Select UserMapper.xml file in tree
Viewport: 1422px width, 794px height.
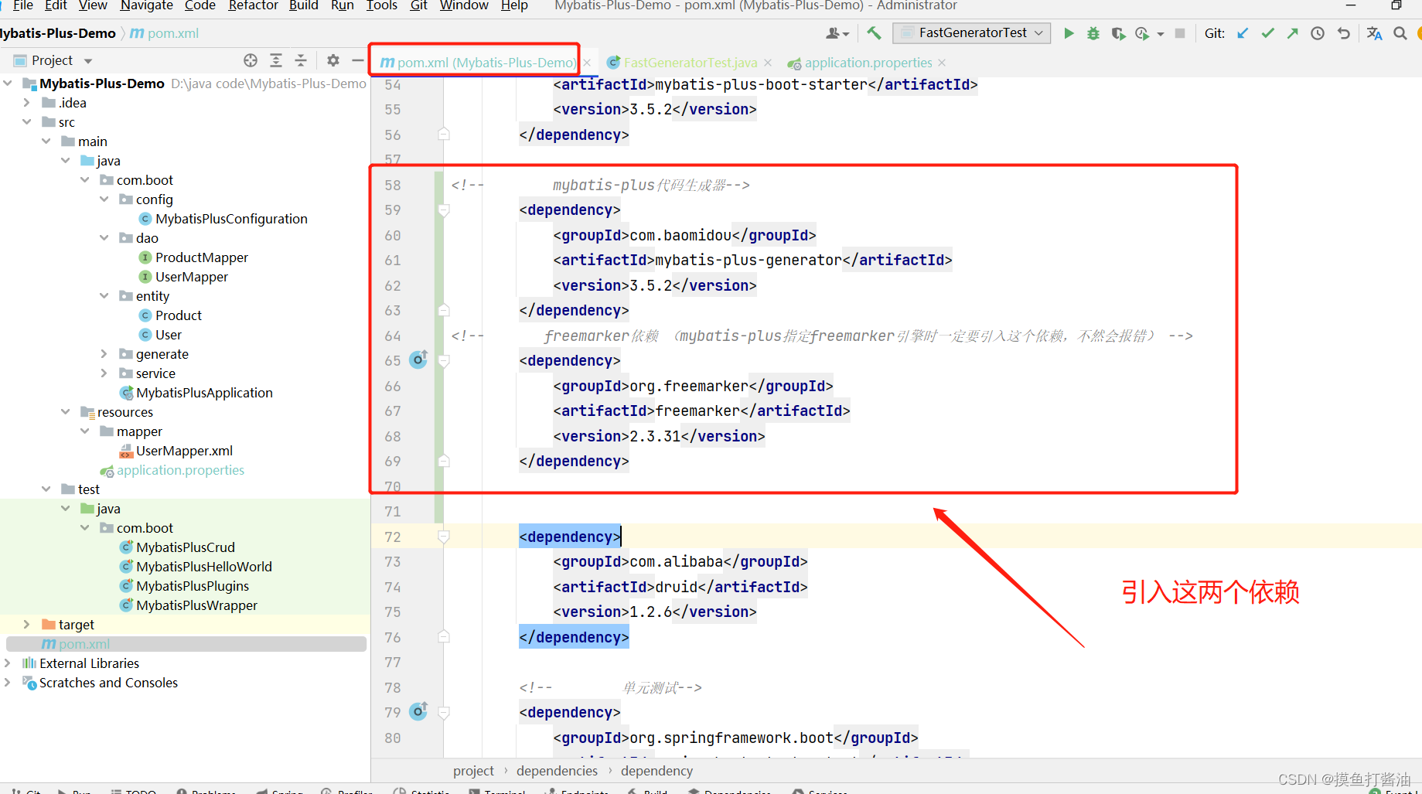point(184,451)
